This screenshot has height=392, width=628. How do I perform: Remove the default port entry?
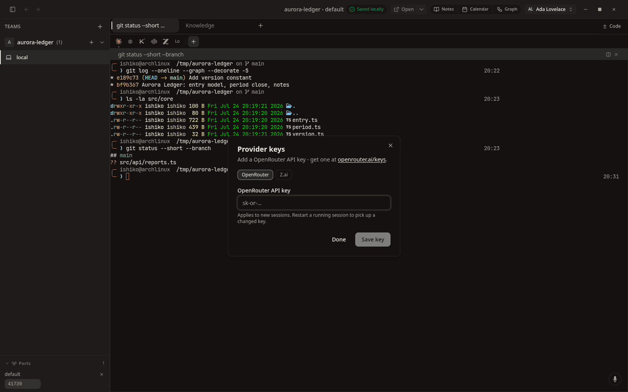(102, 374)
